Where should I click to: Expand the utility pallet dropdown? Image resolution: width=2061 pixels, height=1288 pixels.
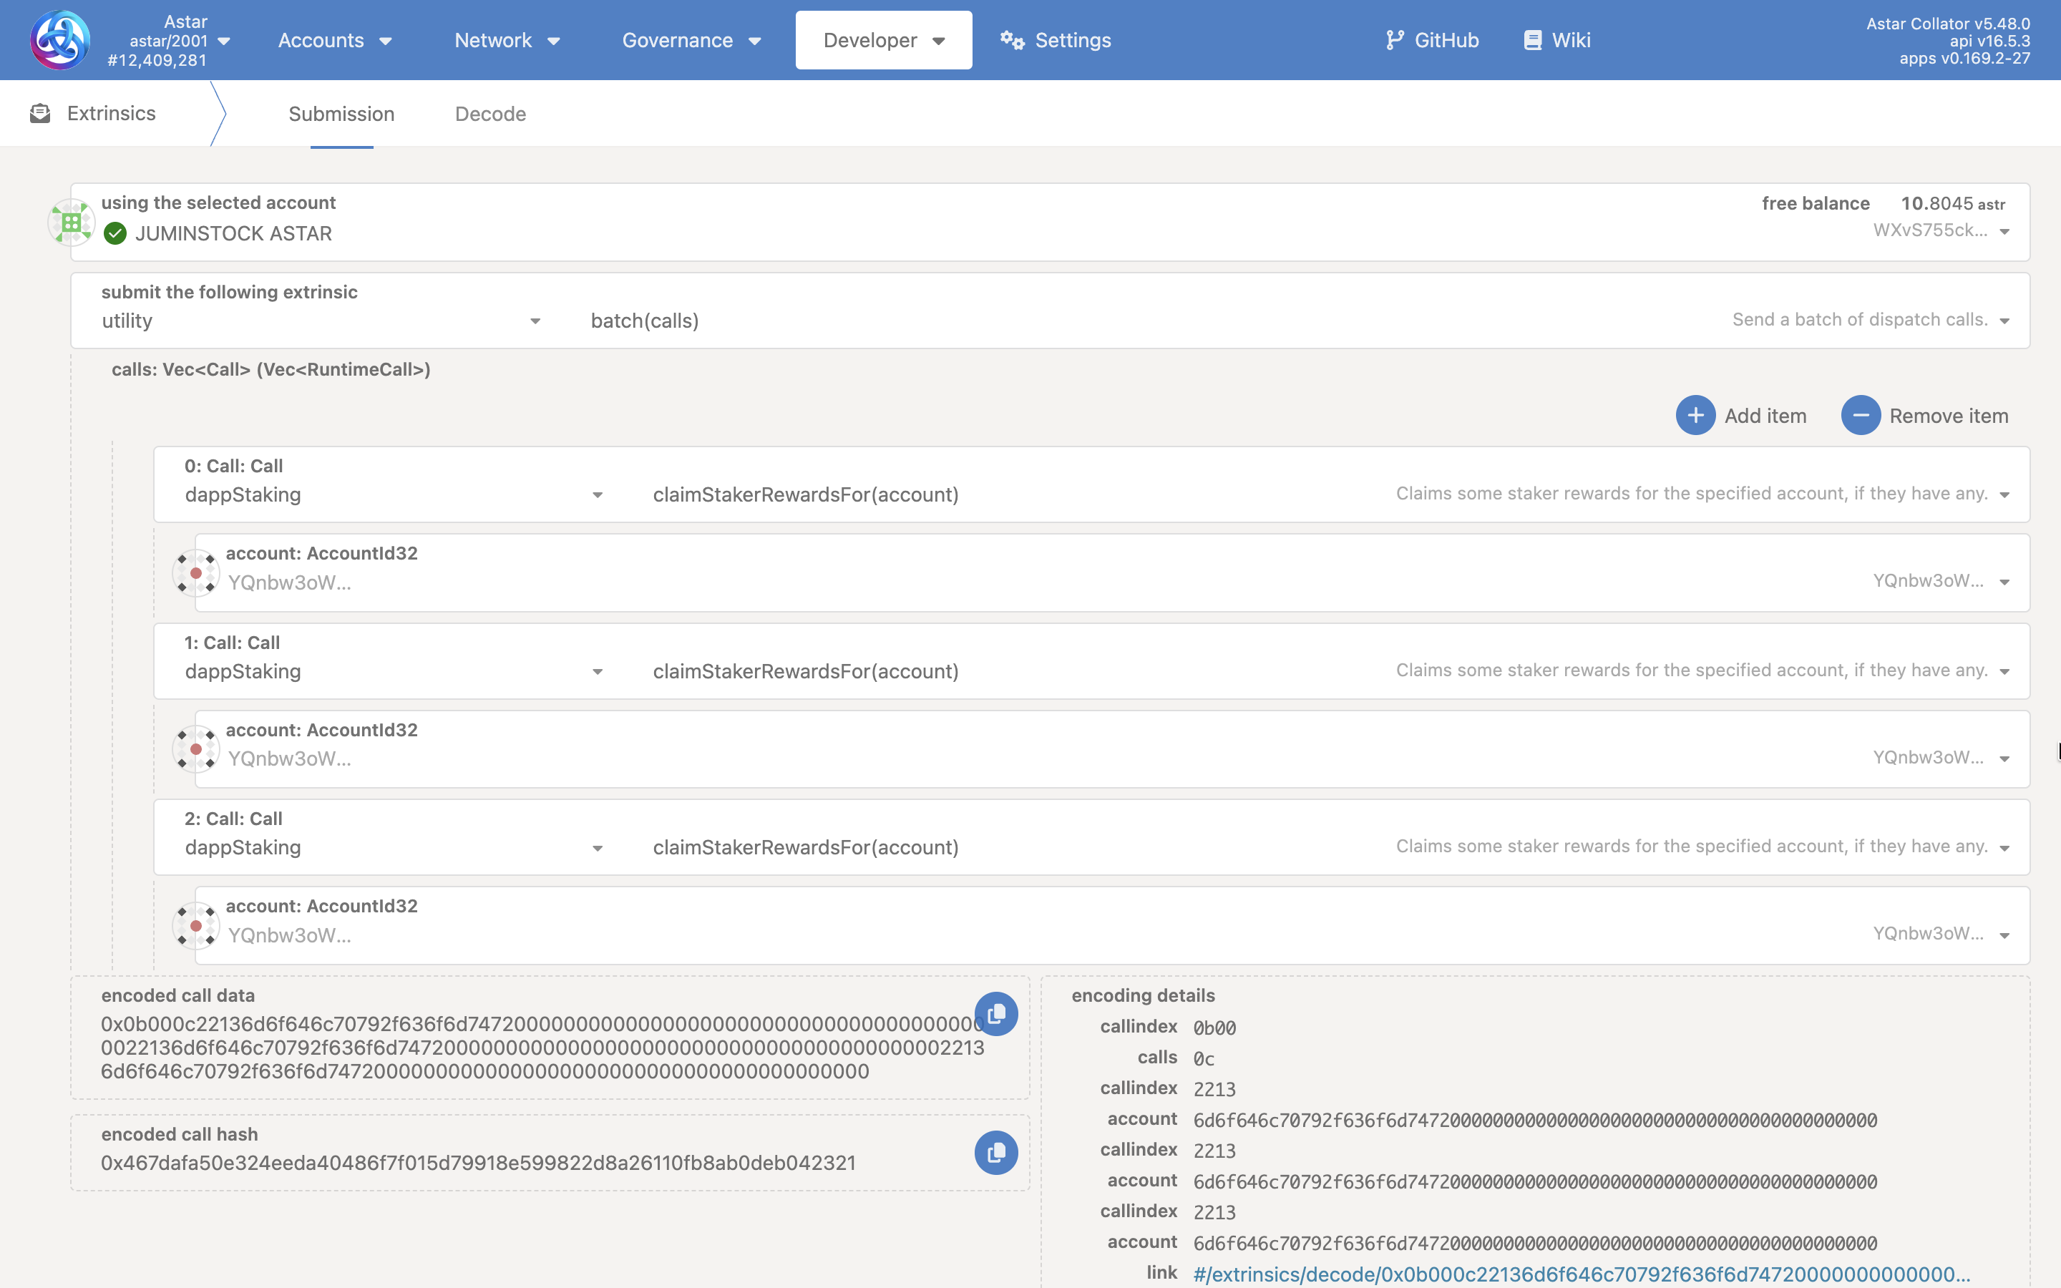pyautogui.click(x=535, y=321)
